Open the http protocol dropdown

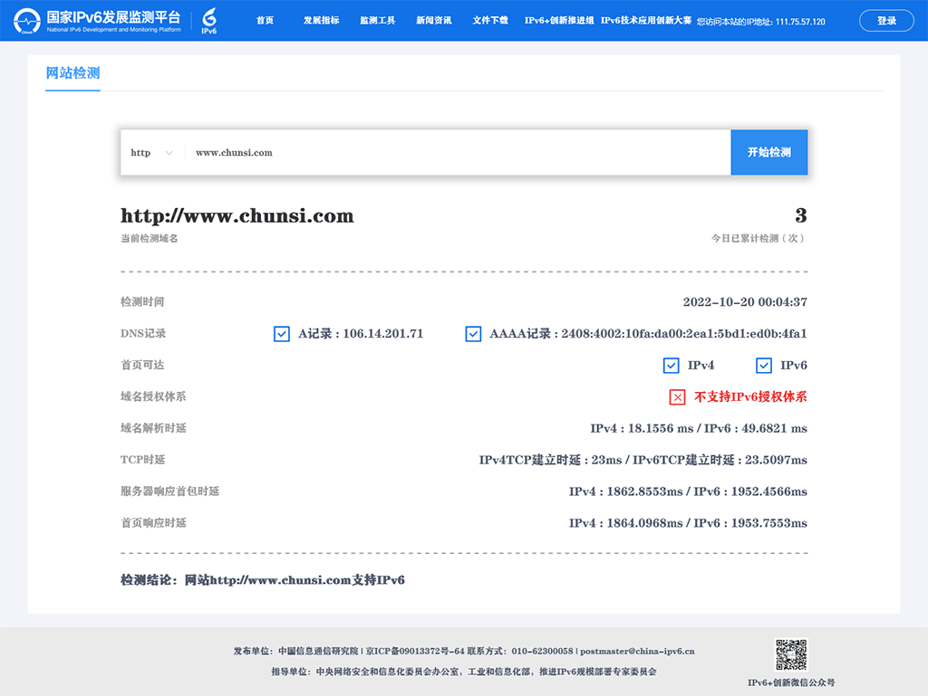[151, 153]
